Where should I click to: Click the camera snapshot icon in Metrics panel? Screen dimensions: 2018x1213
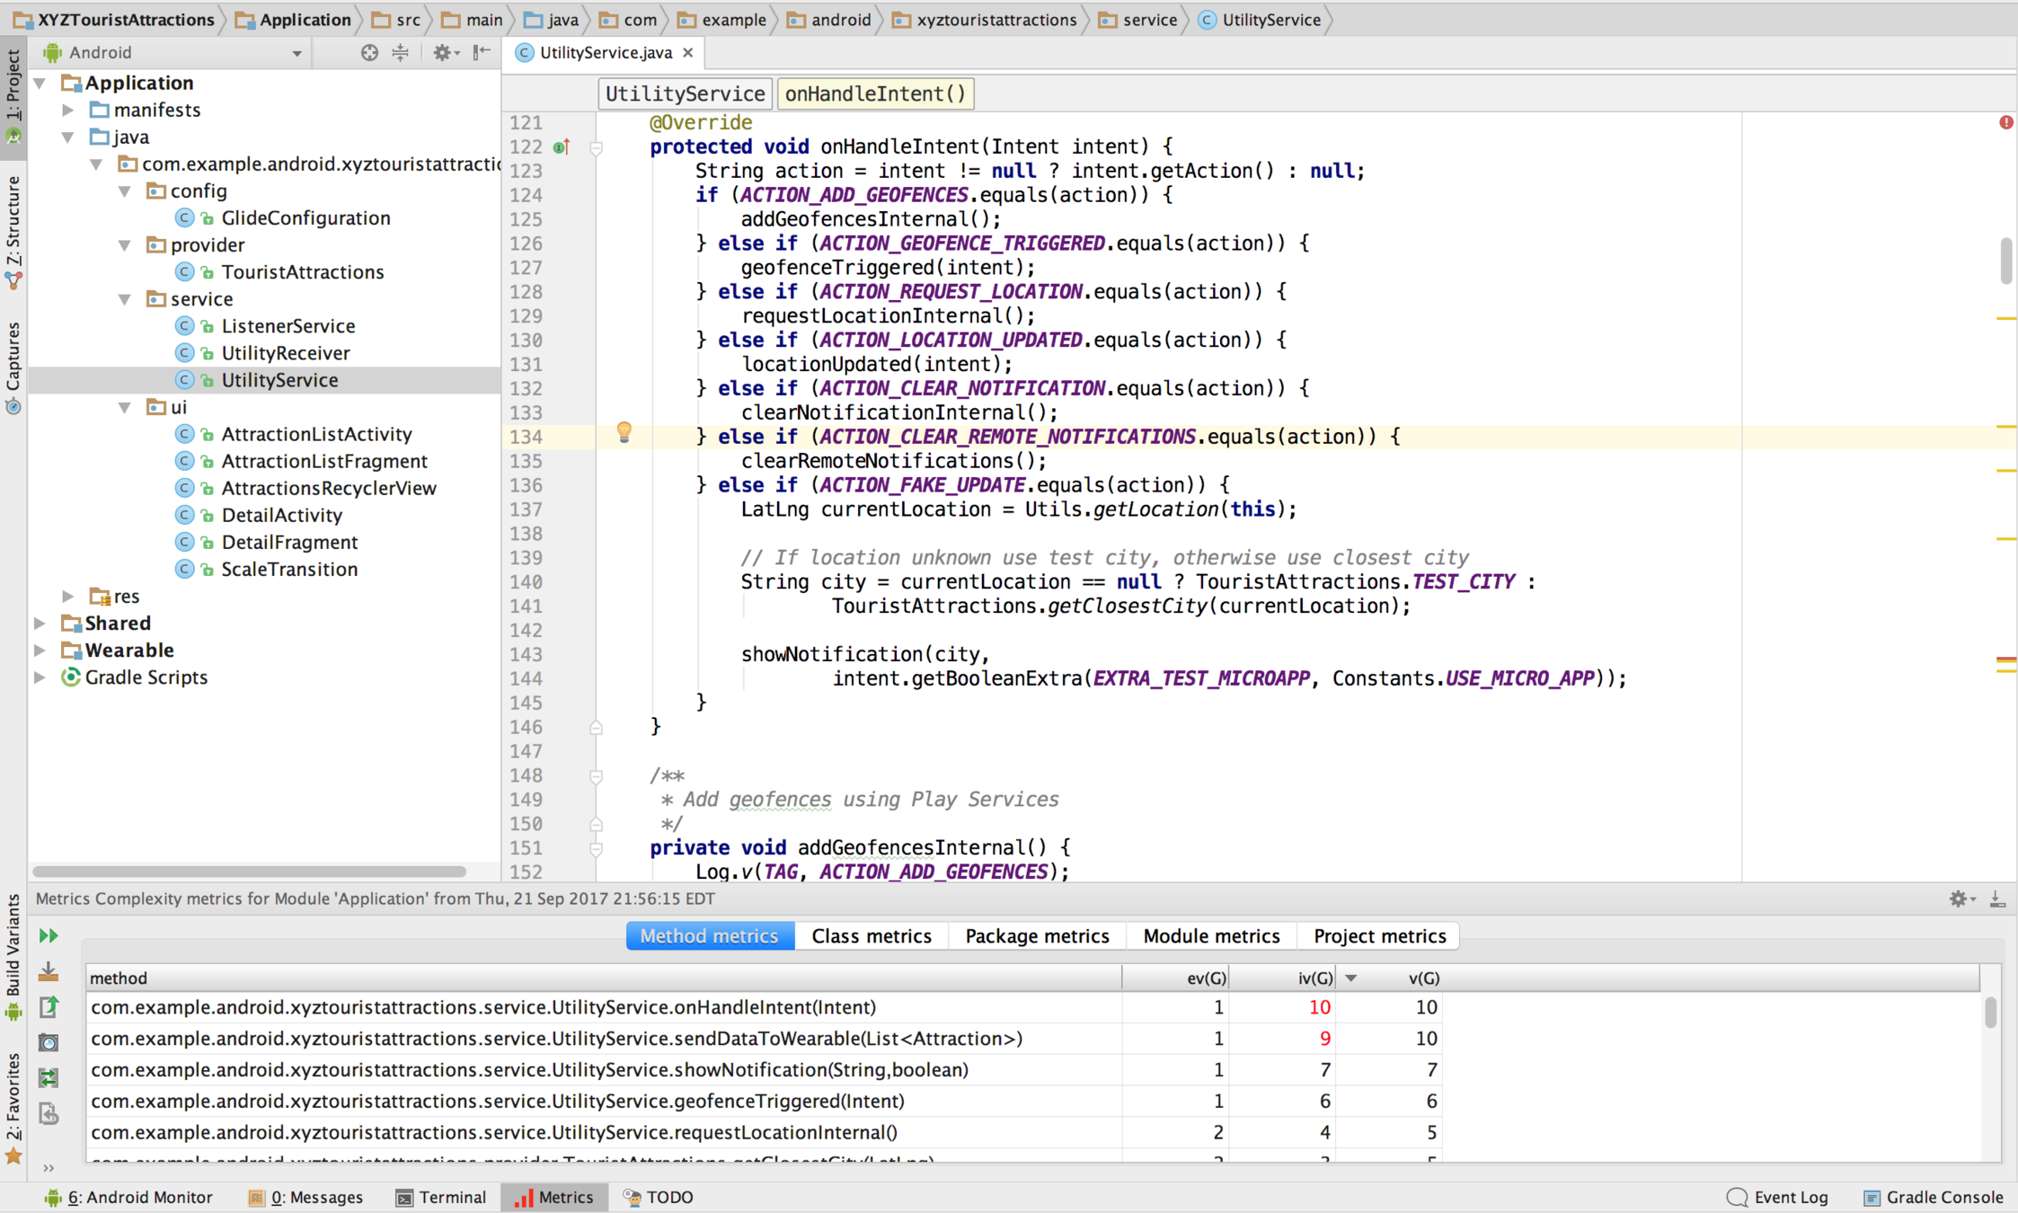click(49, 1041)
